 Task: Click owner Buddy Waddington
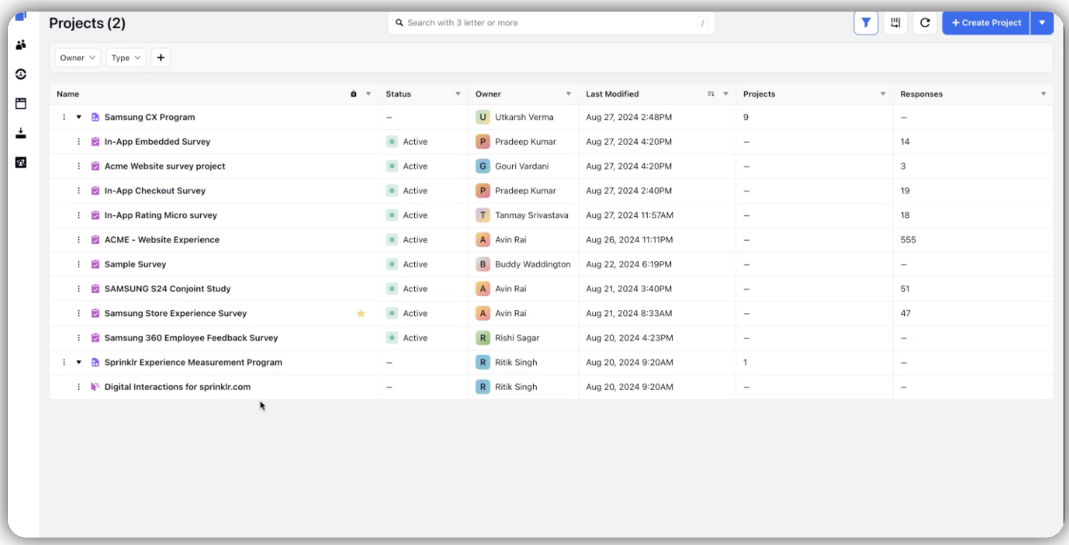pyautogui.click(x=533, y=264)
